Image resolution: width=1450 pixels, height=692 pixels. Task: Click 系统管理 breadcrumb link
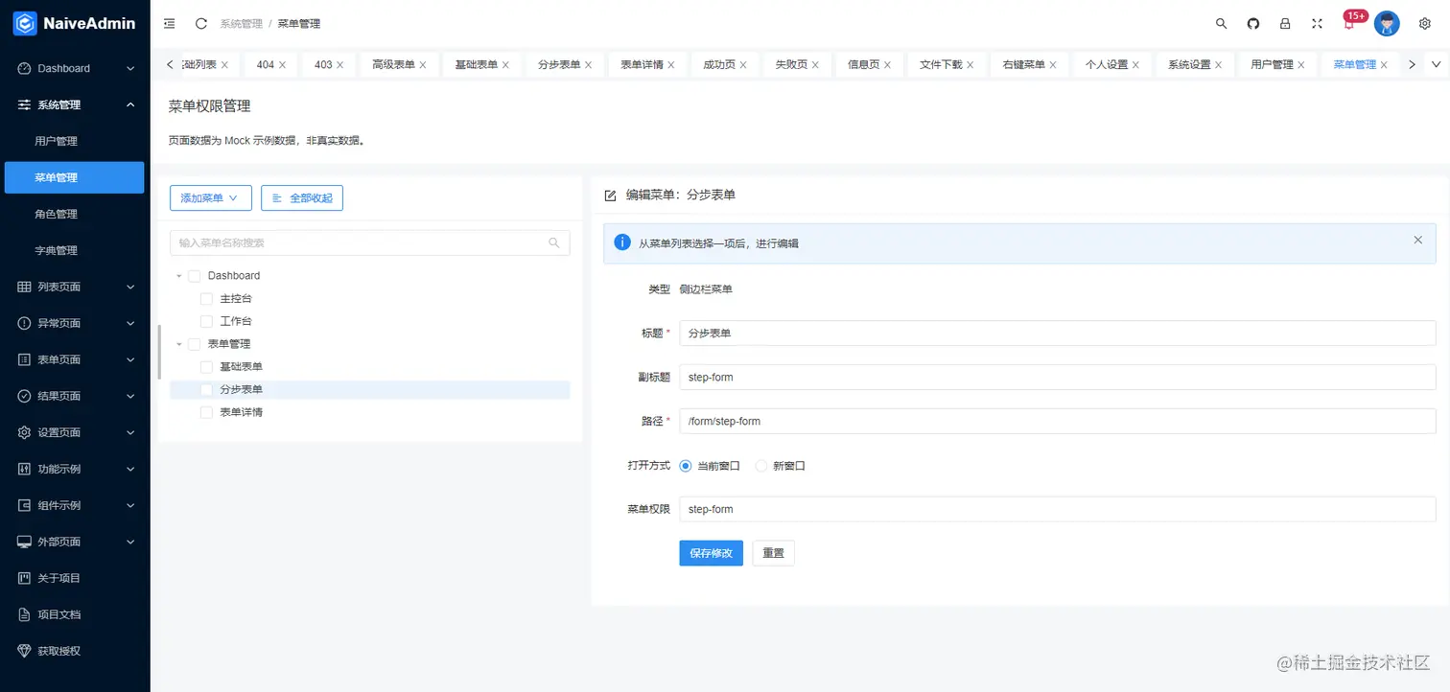click(242, 23)
